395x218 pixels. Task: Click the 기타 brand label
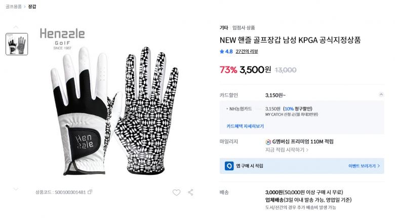click(x=223, y=27)
